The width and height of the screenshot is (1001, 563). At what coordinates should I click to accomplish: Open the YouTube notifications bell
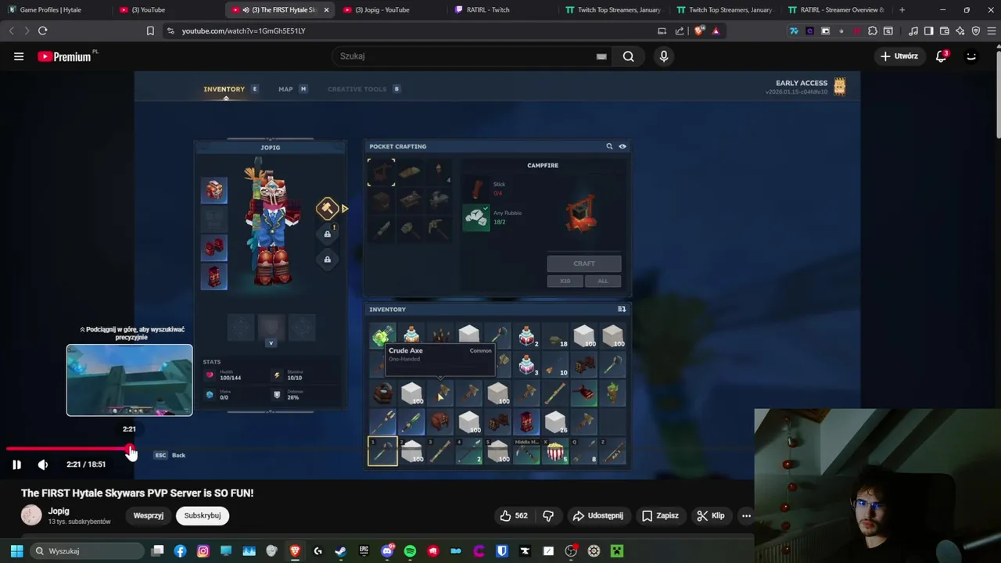point(942,56)
